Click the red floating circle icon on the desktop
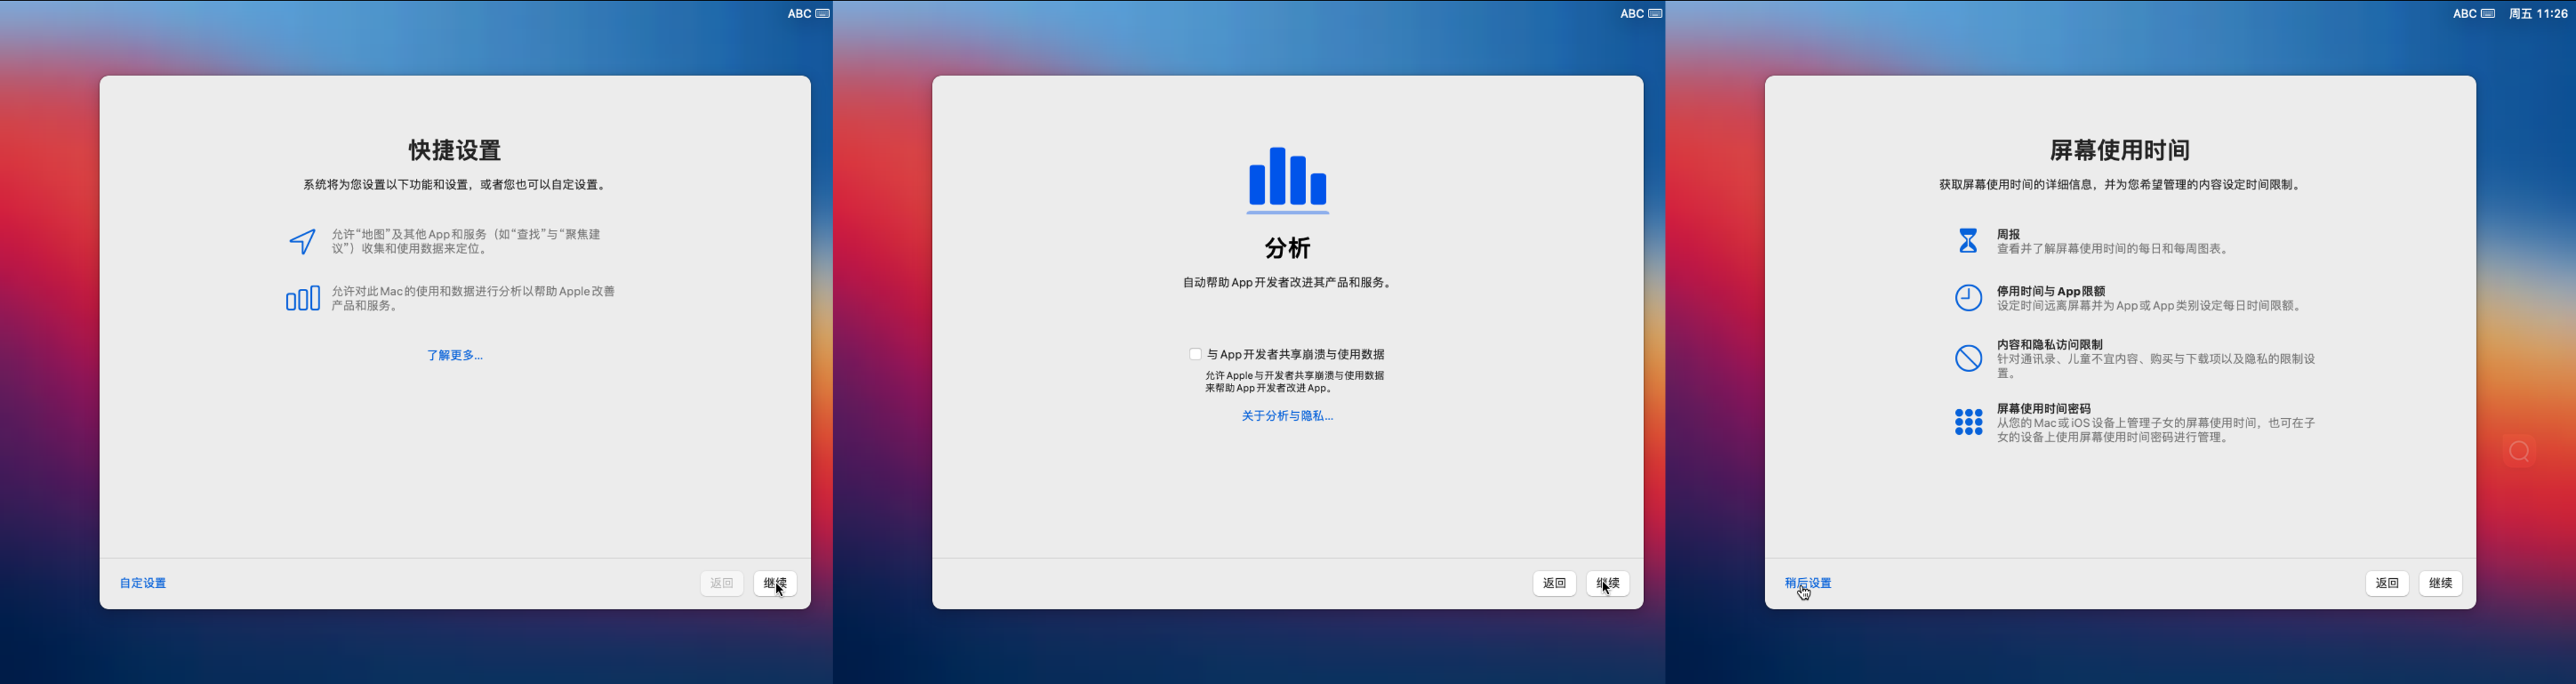2576x684 pixels. click(x=2519, y=451)
